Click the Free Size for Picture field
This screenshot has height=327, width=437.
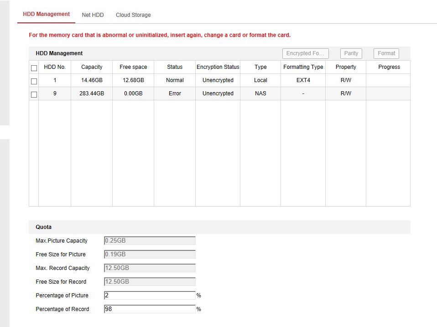pyautogui.click(x=149, y=254)
